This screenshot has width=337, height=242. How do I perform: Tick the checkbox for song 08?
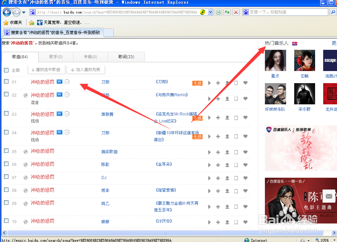(6, 190)
